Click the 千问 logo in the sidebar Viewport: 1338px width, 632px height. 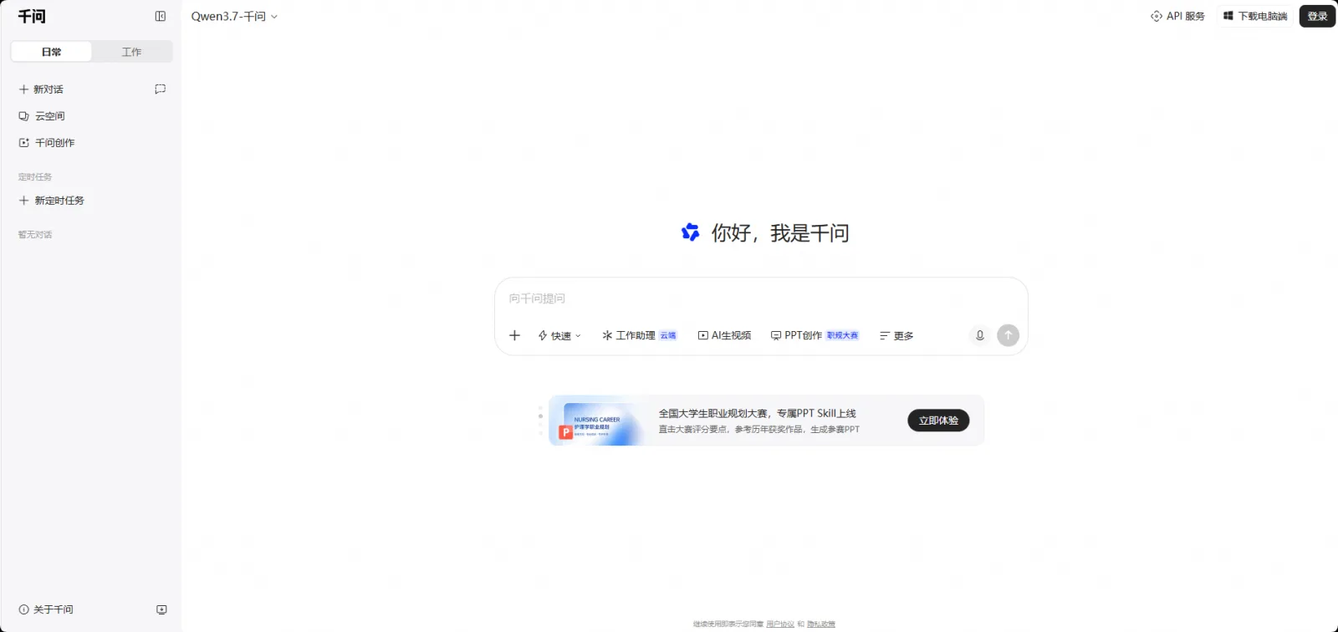(32, 16)
